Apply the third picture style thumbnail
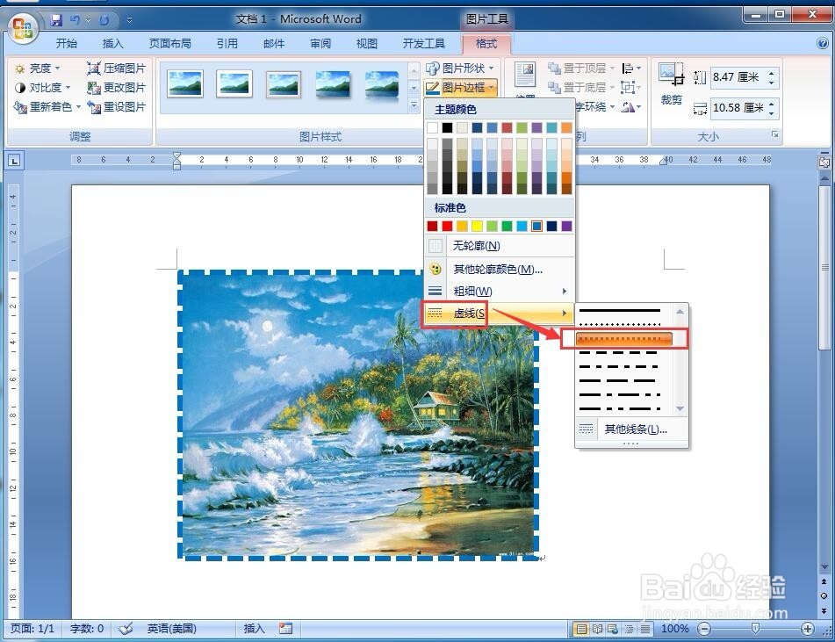This screenshot has width=835, height=642. (x=284, y=84)
